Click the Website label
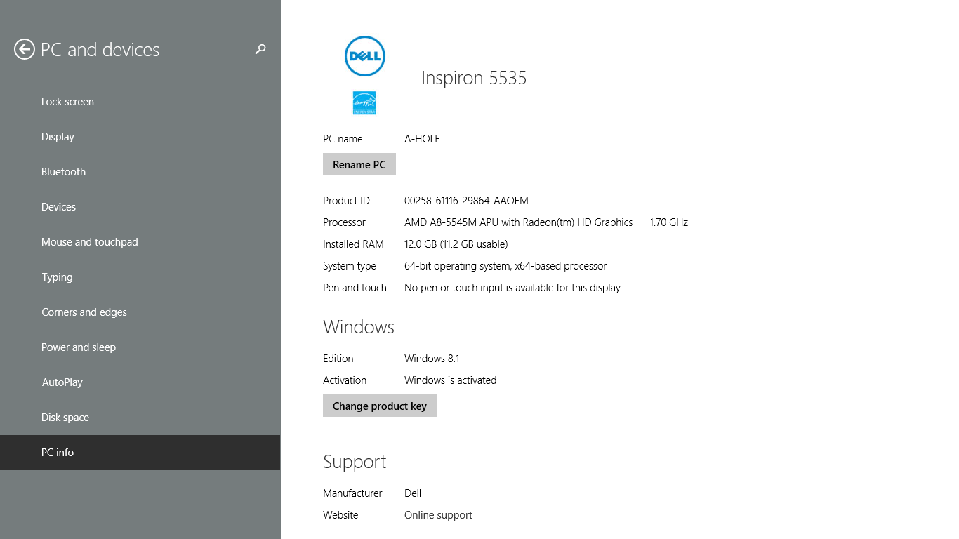Viewport: 959px width, 539px height. (340, 515)
